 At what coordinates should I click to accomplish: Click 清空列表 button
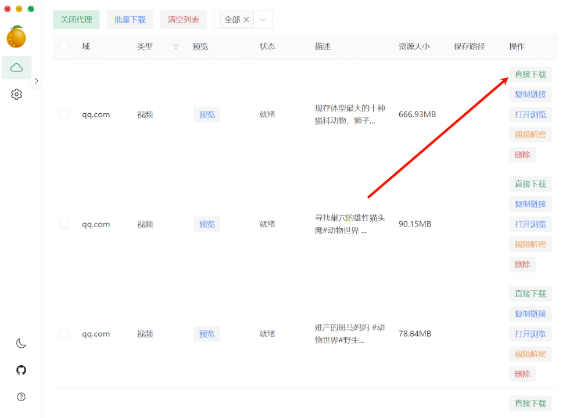(x=183, y=20)
